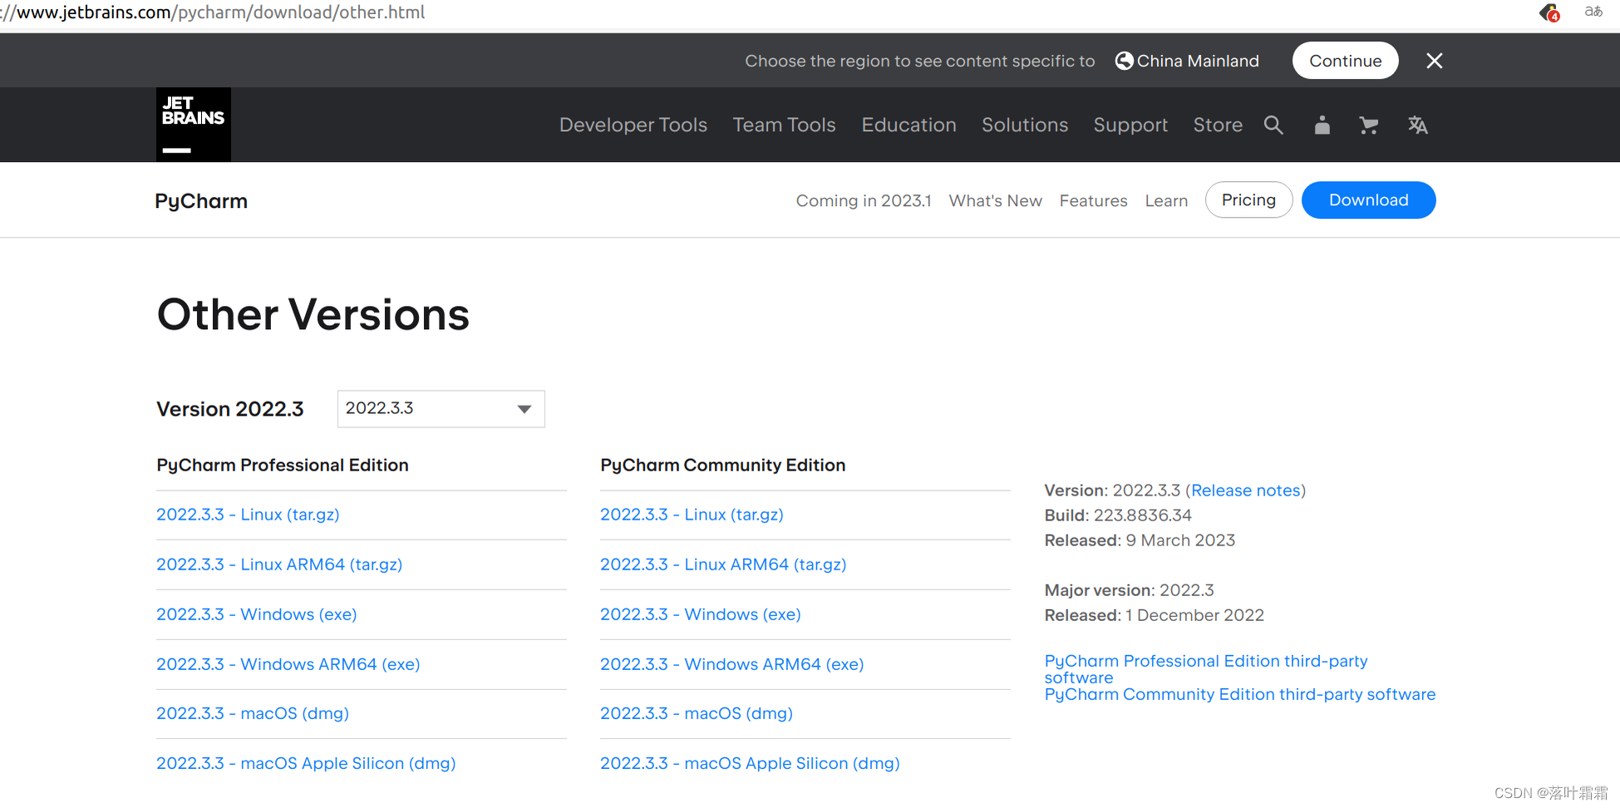The width and height of the screenshot is (1620, 808).
Task: Click the browser address bar URL
Action: 214,12
